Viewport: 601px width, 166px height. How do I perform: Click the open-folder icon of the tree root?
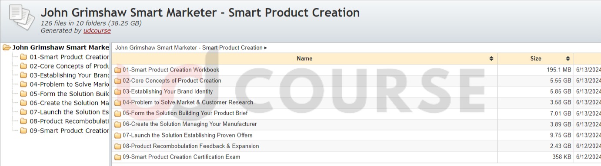pos(7,48)
